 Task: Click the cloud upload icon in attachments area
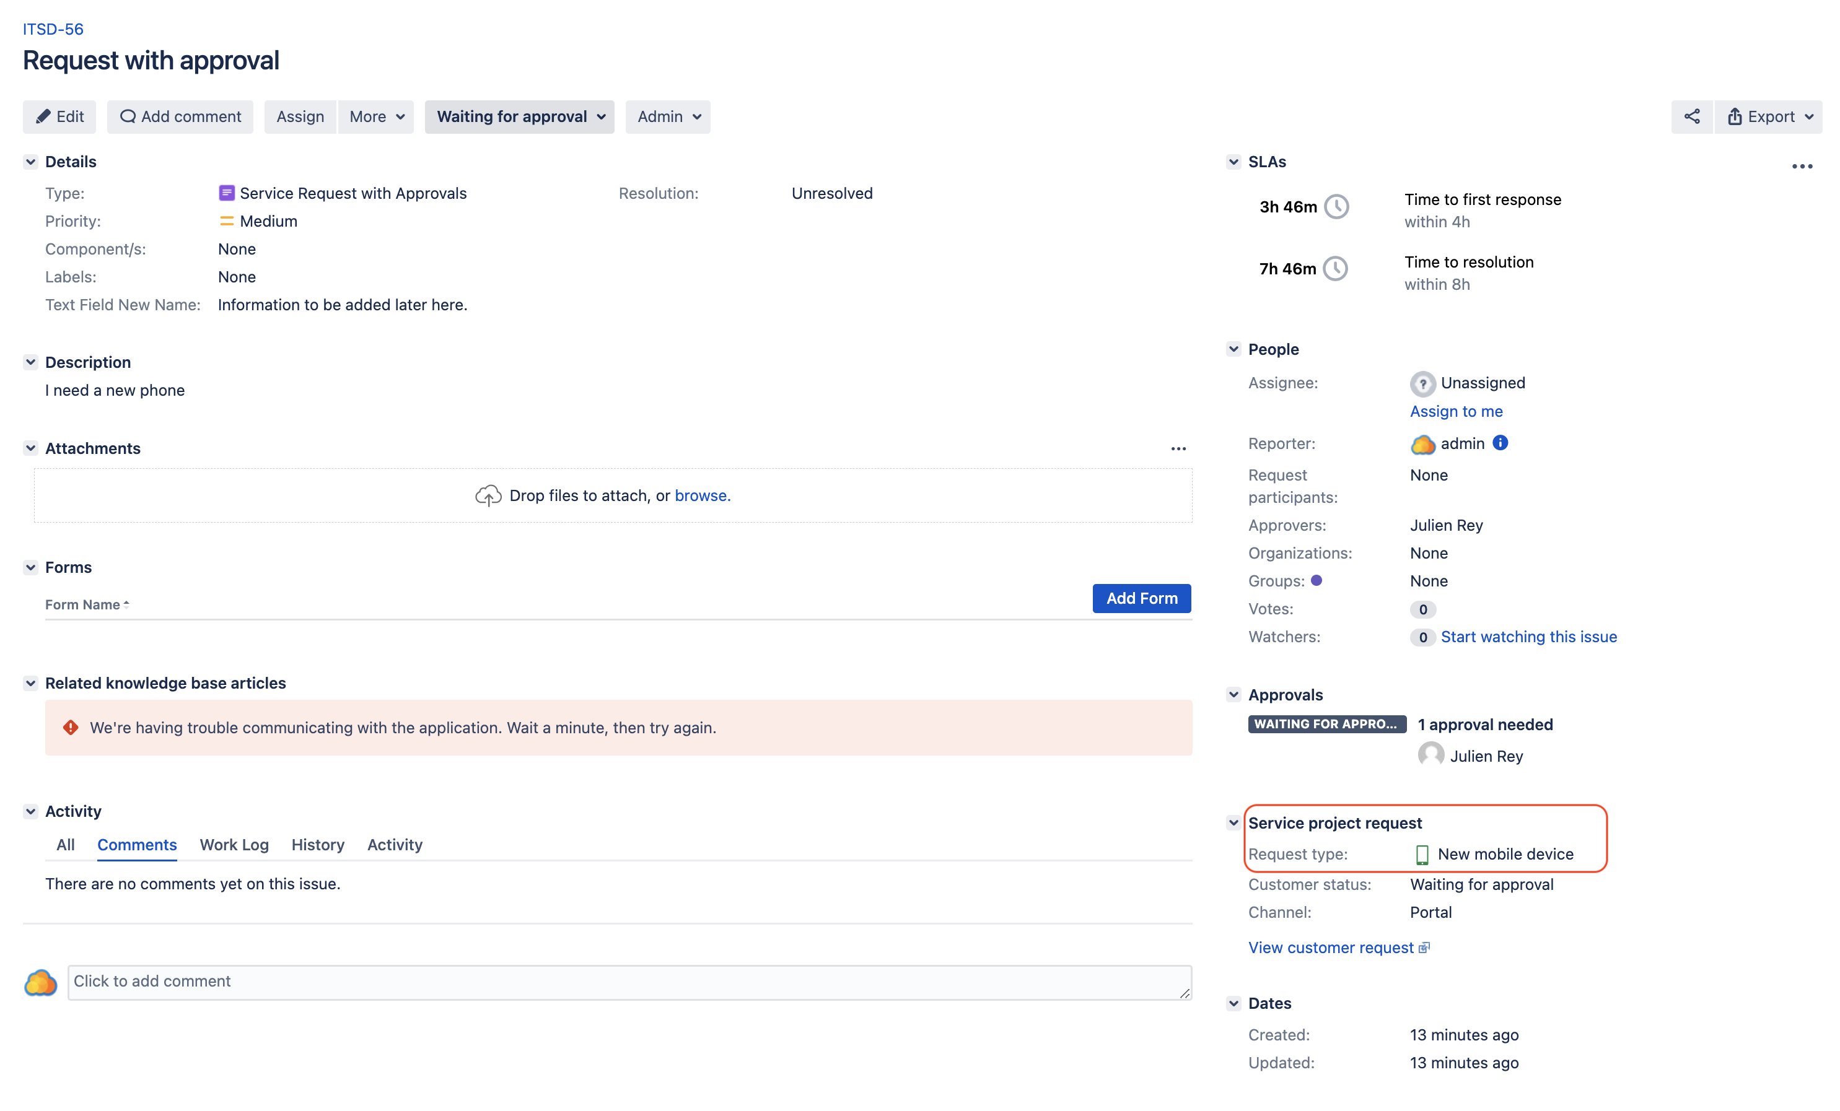[488, 495]
